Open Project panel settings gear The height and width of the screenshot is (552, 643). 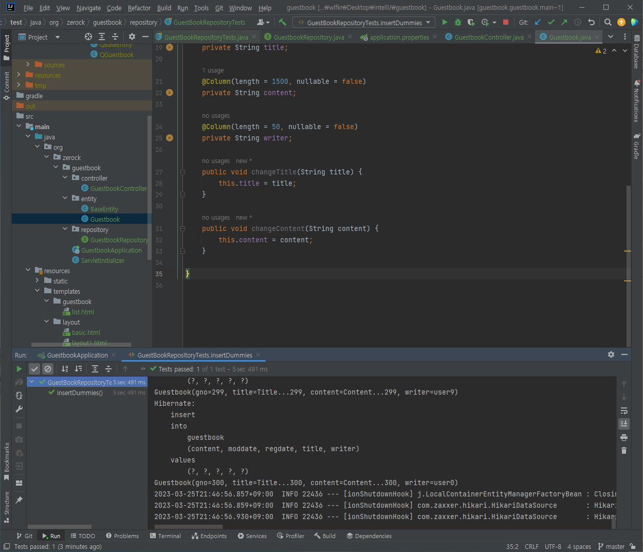[132, 37]
